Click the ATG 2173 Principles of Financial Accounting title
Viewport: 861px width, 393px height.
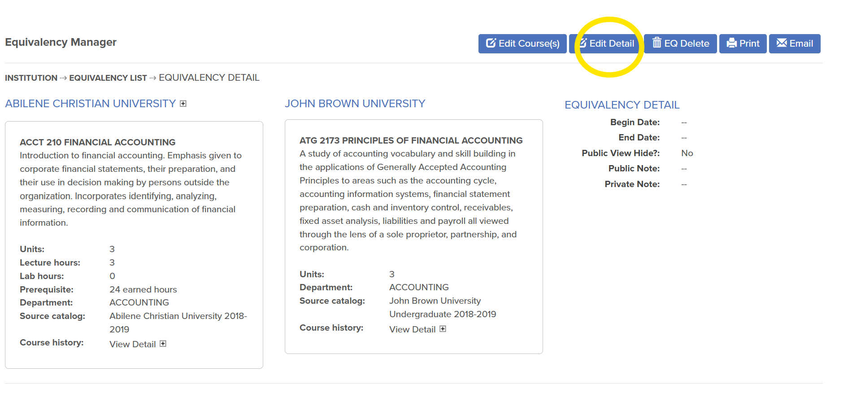[x=411, y=140]
